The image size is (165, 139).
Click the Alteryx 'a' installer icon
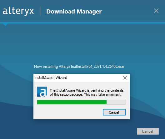pyautogui.click(x=42, y=92)
